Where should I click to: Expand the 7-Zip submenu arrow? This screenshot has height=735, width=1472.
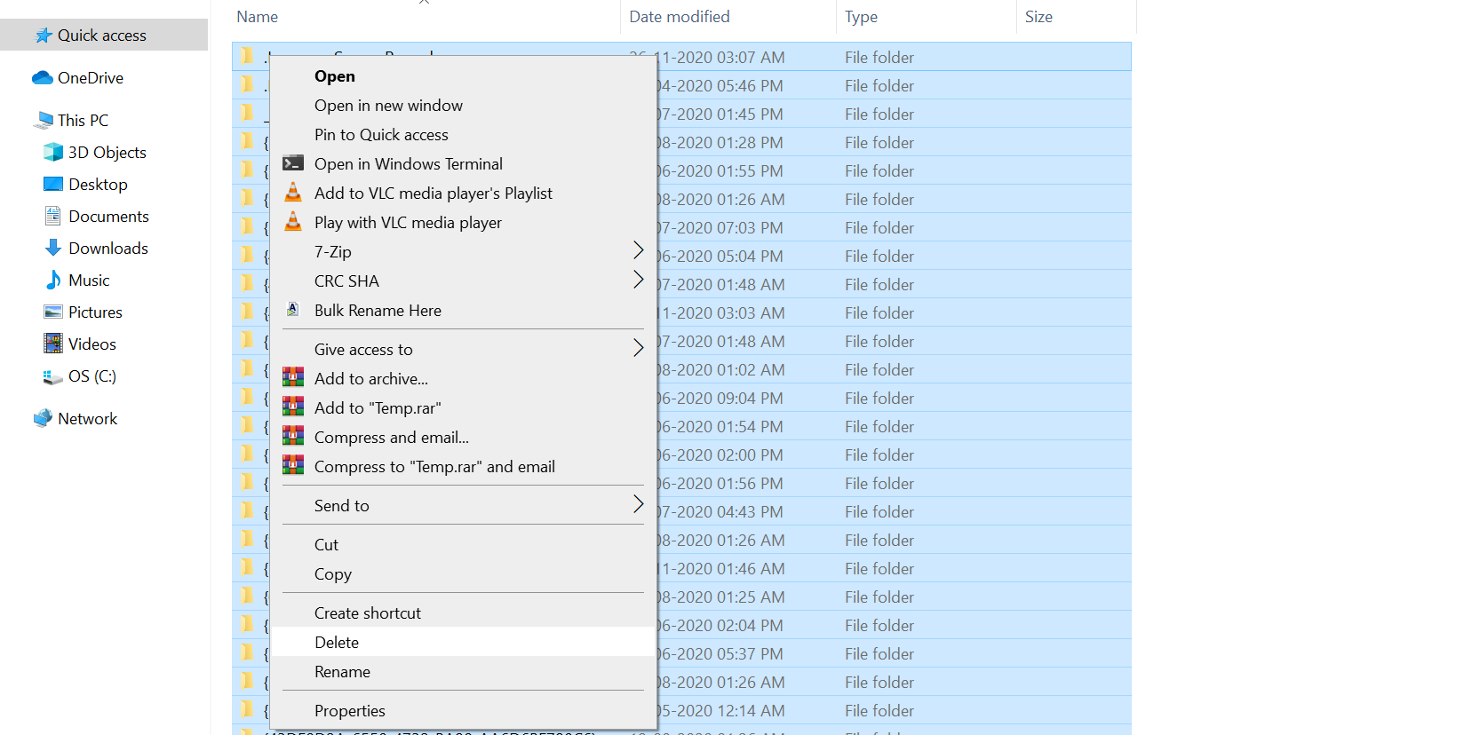coord(637,251)
